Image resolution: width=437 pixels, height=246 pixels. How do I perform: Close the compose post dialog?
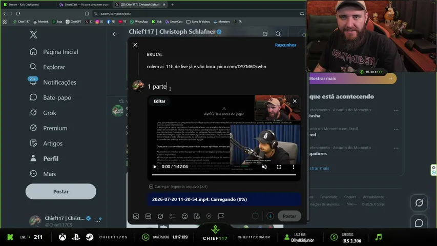135,45
